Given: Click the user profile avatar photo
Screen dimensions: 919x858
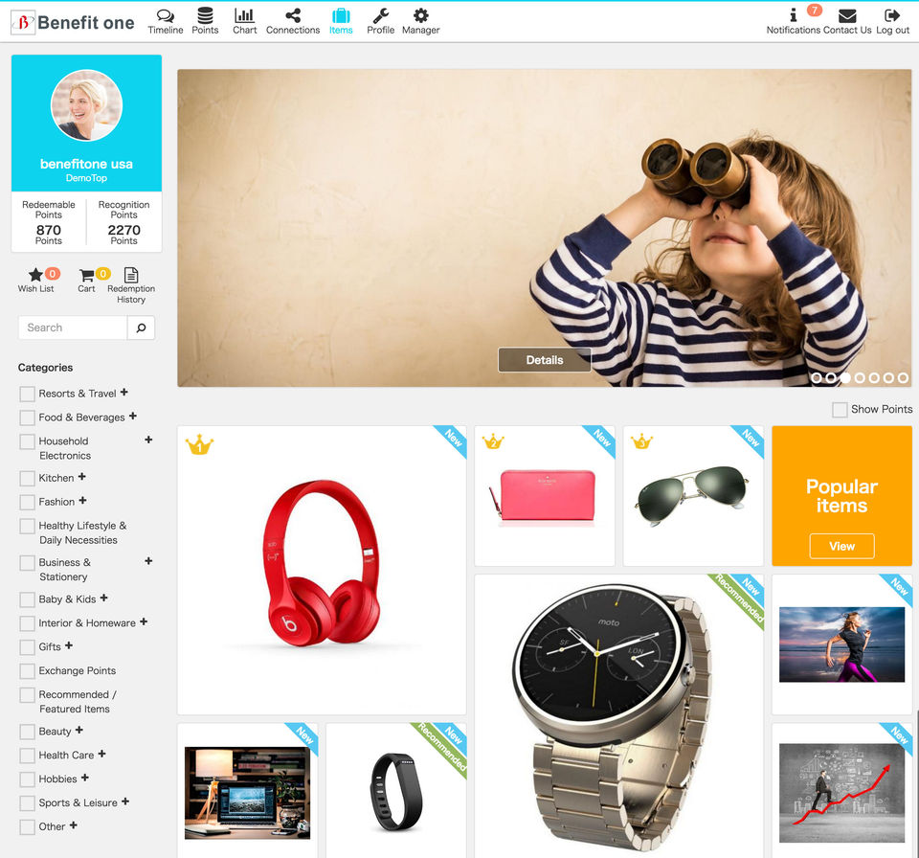Looking at the screenshot, I should coord(87,105).
